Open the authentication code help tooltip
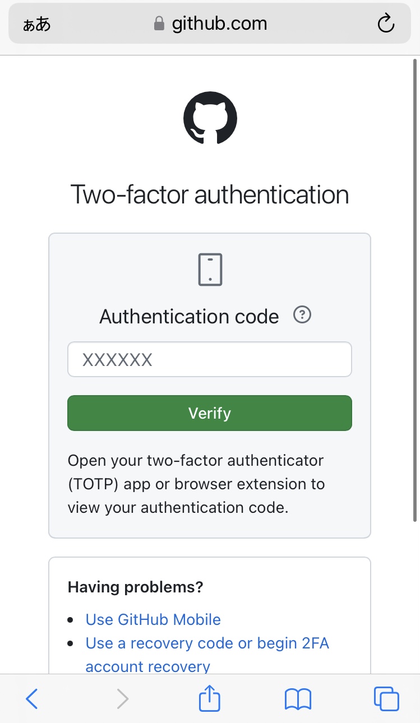 point(302,315)
